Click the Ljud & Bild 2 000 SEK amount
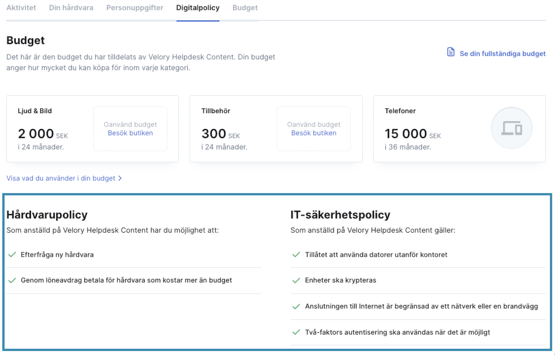This screenshot has width=555, height=355. tap(43, 134)
